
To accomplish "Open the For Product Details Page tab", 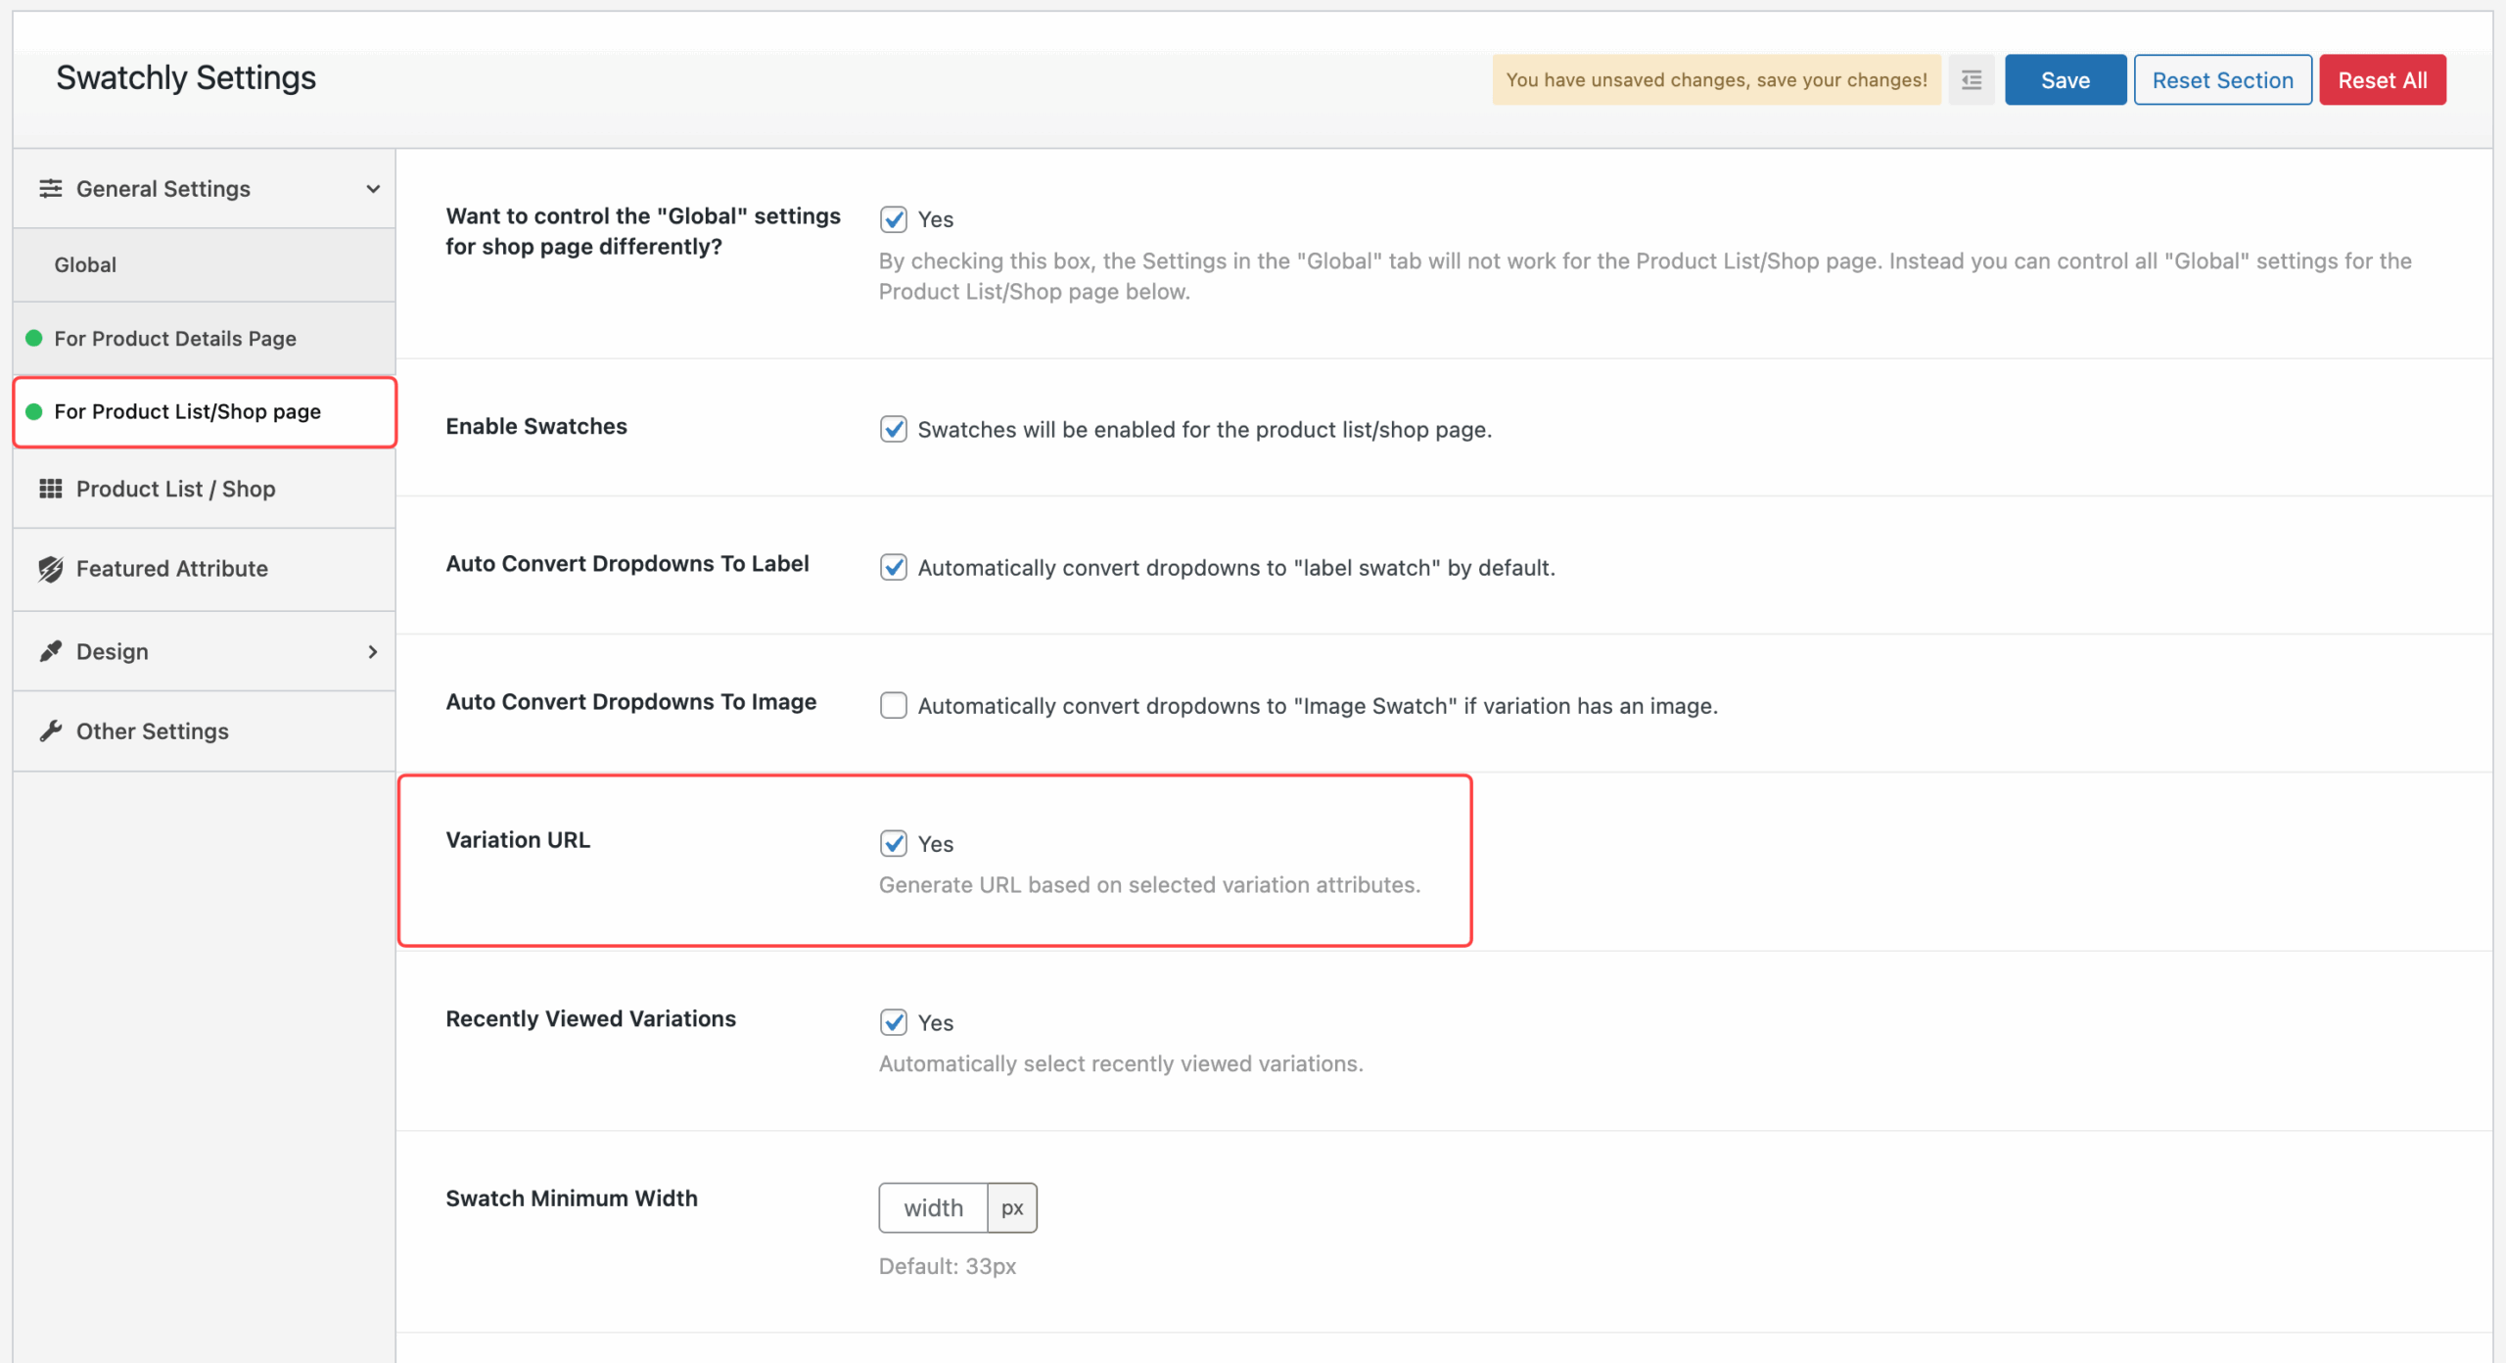I will pos(175,338).
